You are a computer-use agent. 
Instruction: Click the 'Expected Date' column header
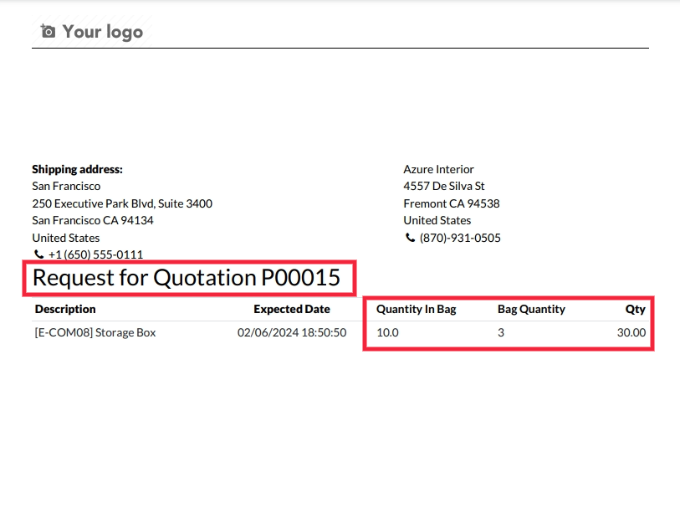292,309
